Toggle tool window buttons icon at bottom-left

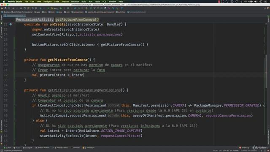point(2,151)
